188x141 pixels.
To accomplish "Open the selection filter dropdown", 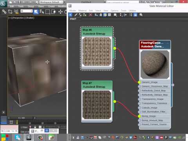I will pos(27,11).
